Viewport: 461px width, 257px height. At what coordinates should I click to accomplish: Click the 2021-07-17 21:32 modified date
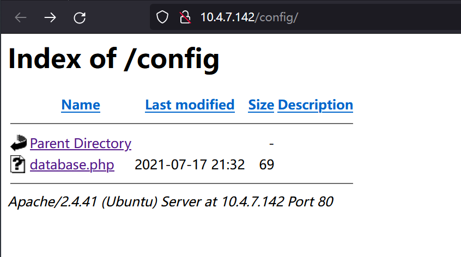click(x=190, y=164)
